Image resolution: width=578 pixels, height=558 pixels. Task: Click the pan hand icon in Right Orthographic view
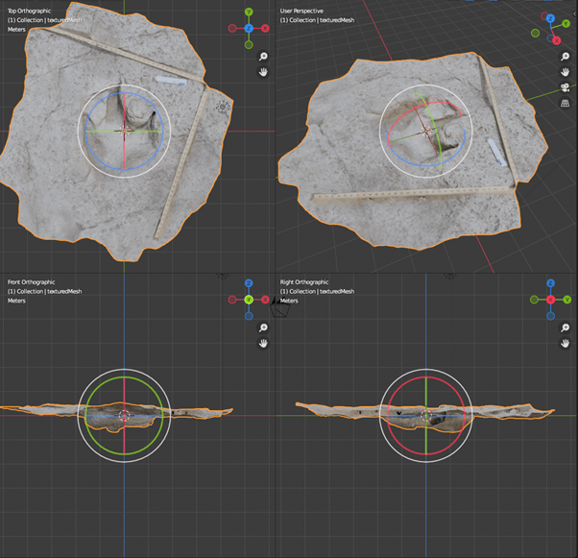click(566, 343)
